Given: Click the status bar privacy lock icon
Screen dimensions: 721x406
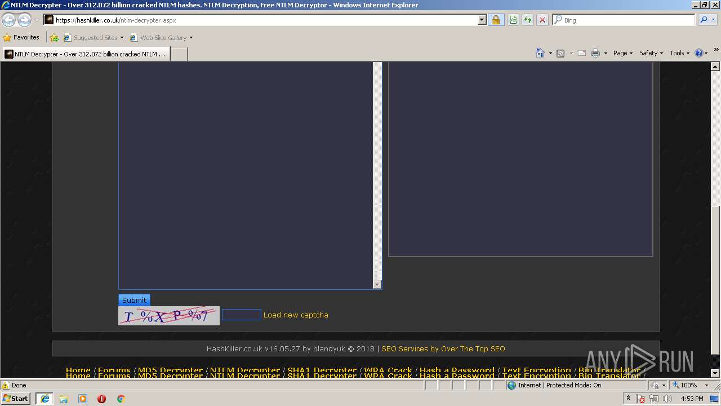Looking at the screenshot, I should click(655, 385).
